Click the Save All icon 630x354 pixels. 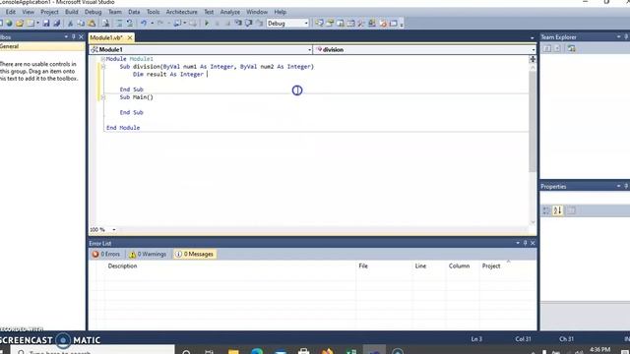pos(57,24)
